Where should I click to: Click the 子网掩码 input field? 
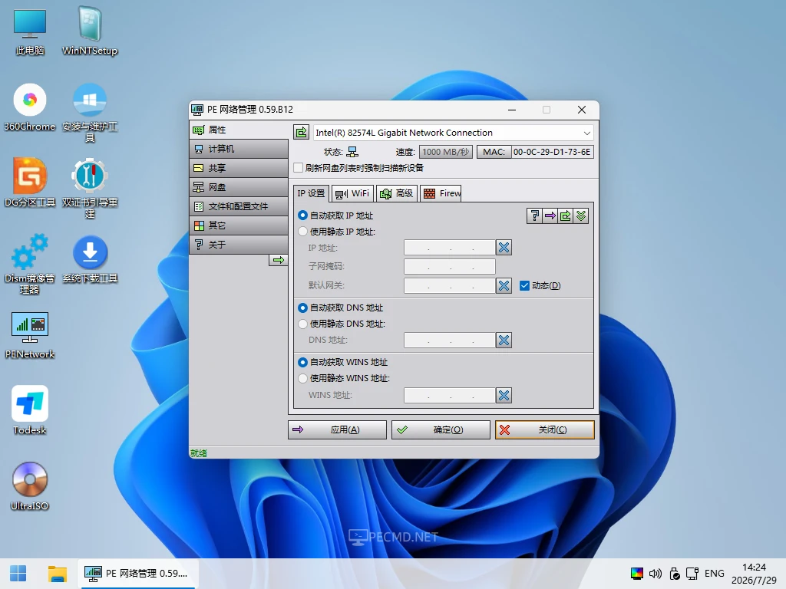[x=450, y=266]
